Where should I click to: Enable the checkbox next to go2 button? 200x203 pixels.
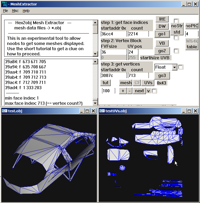176,51
